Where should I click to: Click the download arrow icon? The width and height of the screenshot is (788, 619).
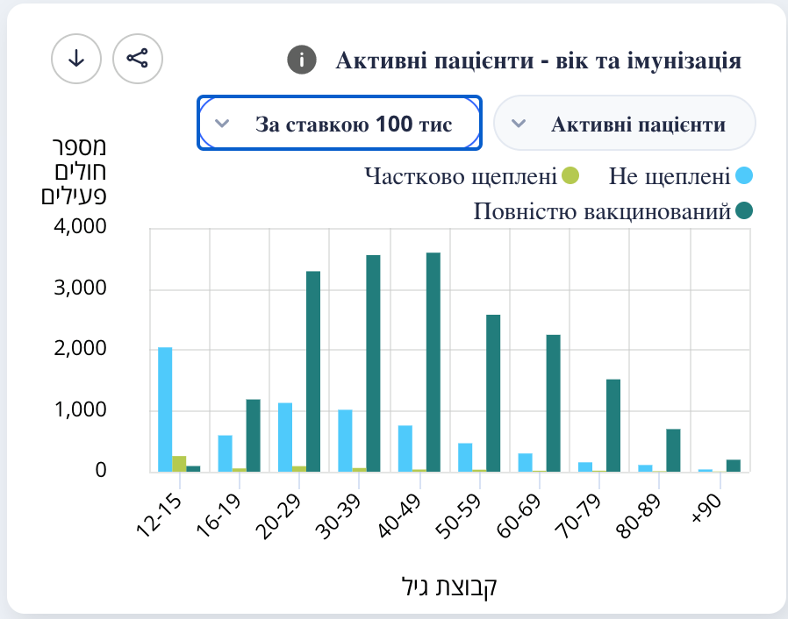(76, 59)
